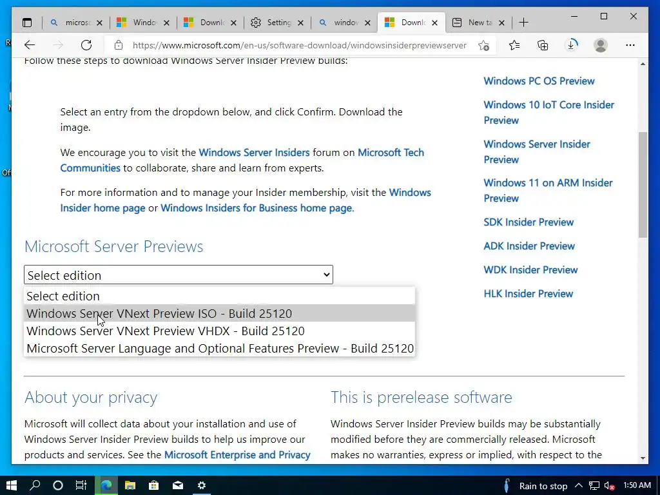Screen dimensions: 660x495
Task: Open WDK Insider Preview link
Action: click(x=530, y=270)
